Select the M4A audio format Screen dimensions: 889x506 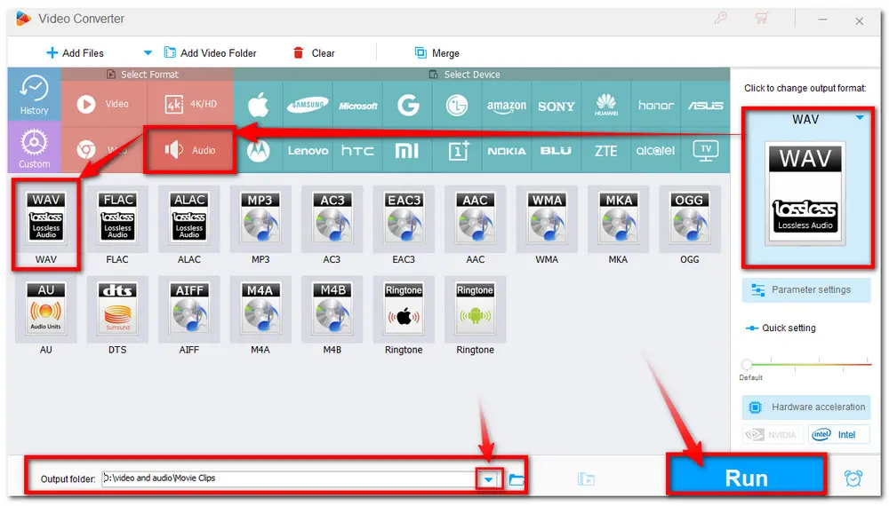(260, 316)
